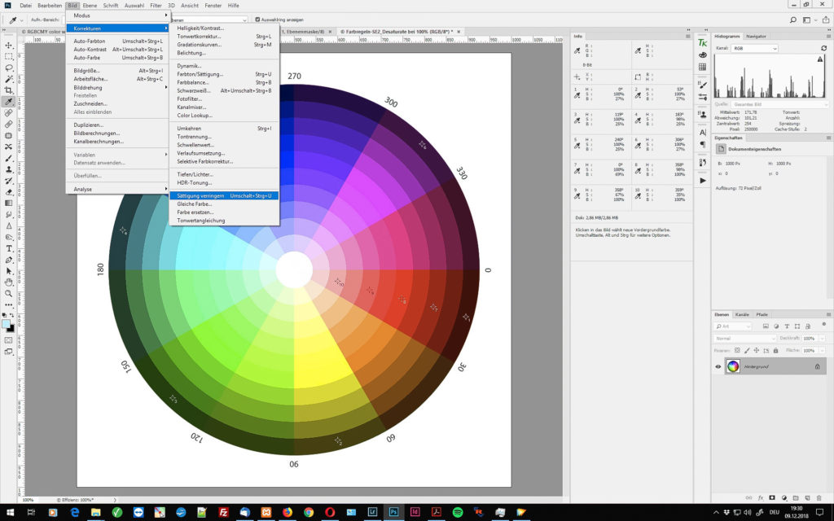Select the Path Selection arrow tool
834x521 pixels.
[9, 270]
